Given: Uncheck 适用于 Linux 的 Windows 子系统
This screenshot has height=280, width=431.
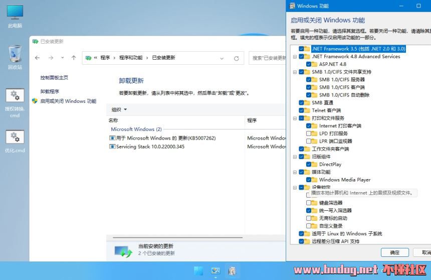Looking at the screenshot, I should (x=301, y=234).
